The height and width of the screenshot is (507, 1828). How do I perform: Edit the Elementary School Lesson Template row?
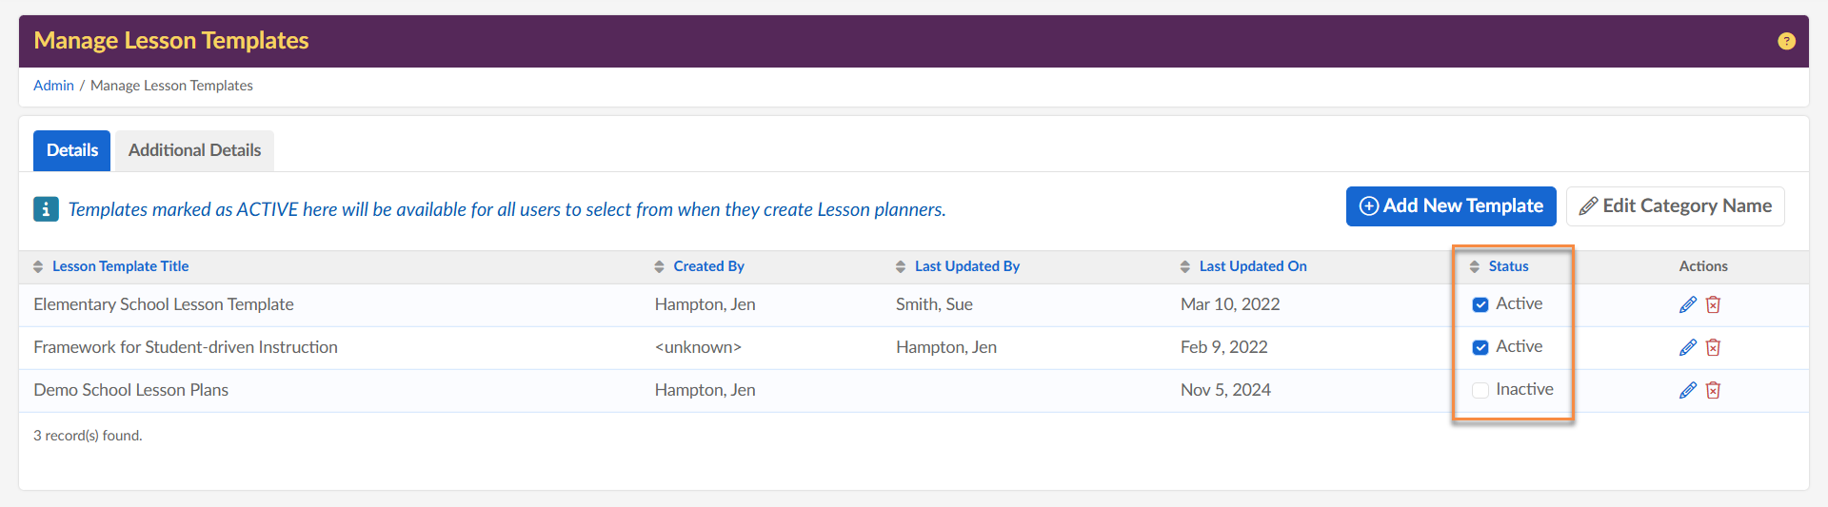point(1688,304)
